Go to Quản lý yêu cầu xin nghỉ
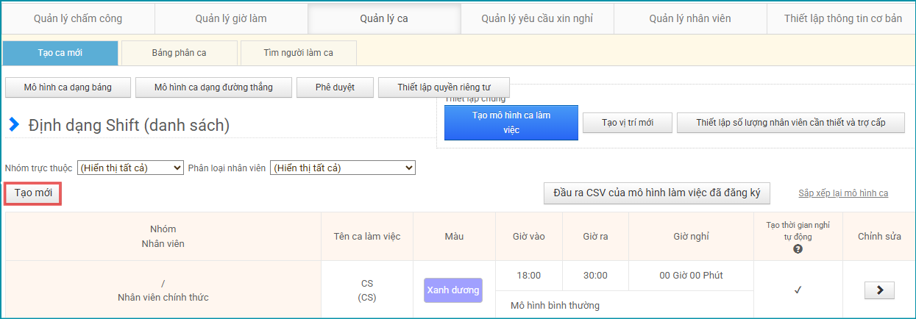916x319 pixels. point(537,18)
